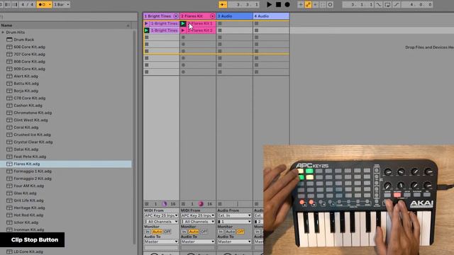Fold track 1 Bright Times with its header arrow
The height and width of the screenshot is (255, 454).
pyautogui.click(x=175, y=16)
